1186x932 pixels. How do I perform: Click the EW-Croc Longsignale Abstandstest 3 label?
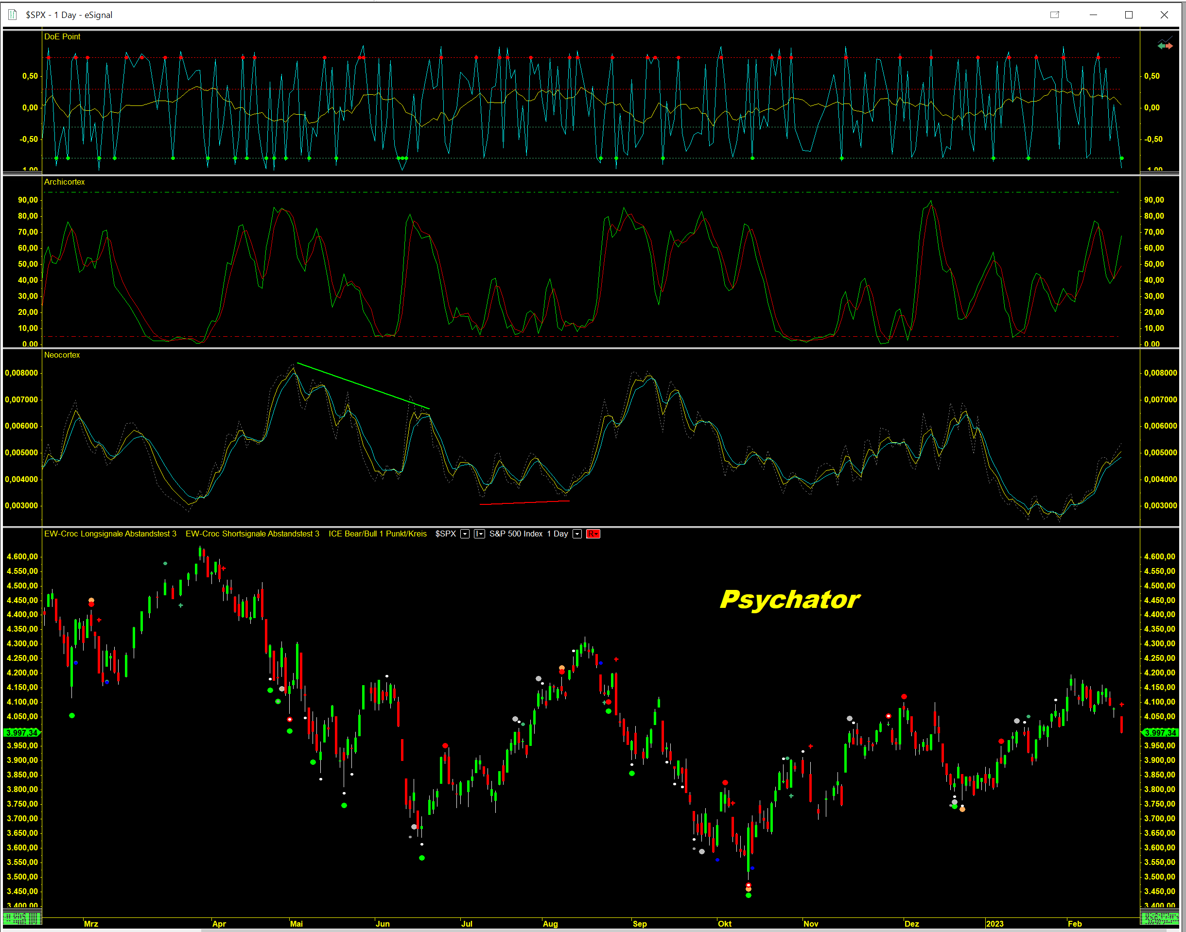pyautogui.click(x=110, y=534)
